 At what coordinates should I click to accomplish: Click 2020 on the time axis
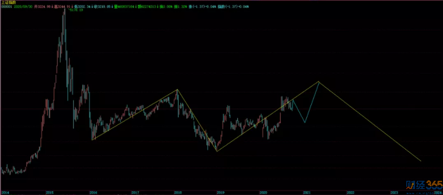click(263, 192)
